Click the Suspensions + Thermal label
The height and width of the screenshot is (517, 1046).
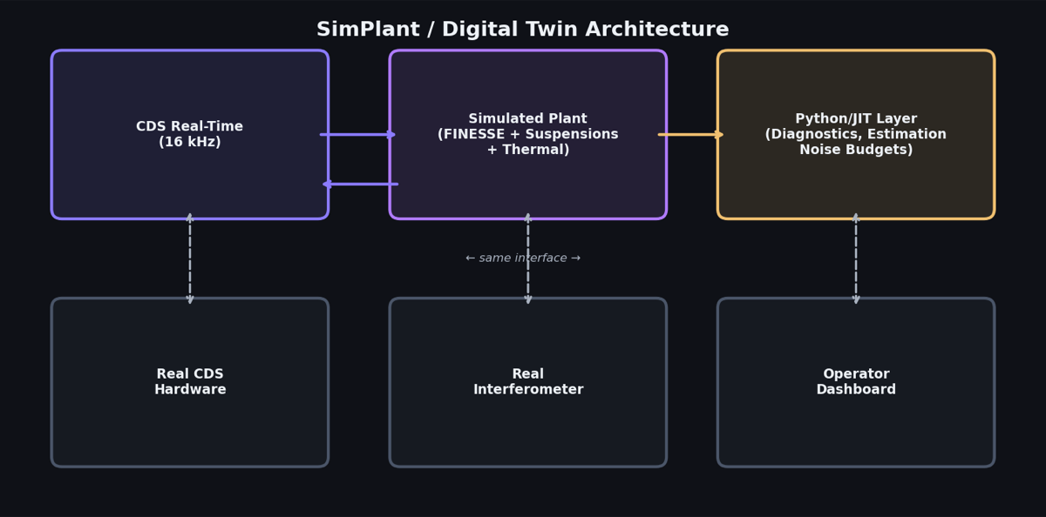click(527, 149)
